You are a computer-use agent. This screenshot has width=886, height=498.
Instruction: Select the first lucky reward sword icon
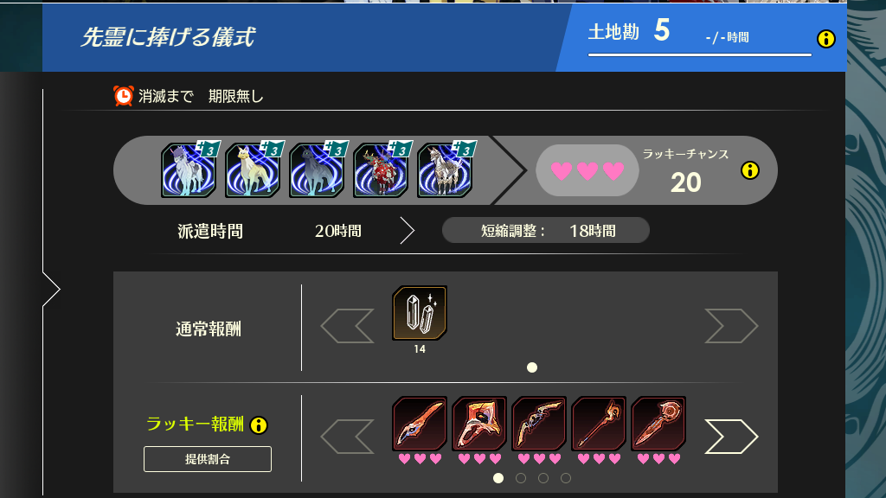pos(420,424)
